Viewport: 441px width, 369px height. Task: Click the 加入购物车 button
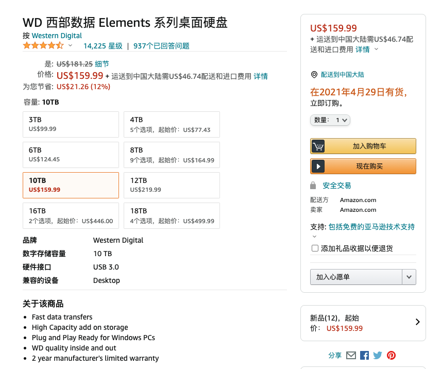click(x=363, y=146)
